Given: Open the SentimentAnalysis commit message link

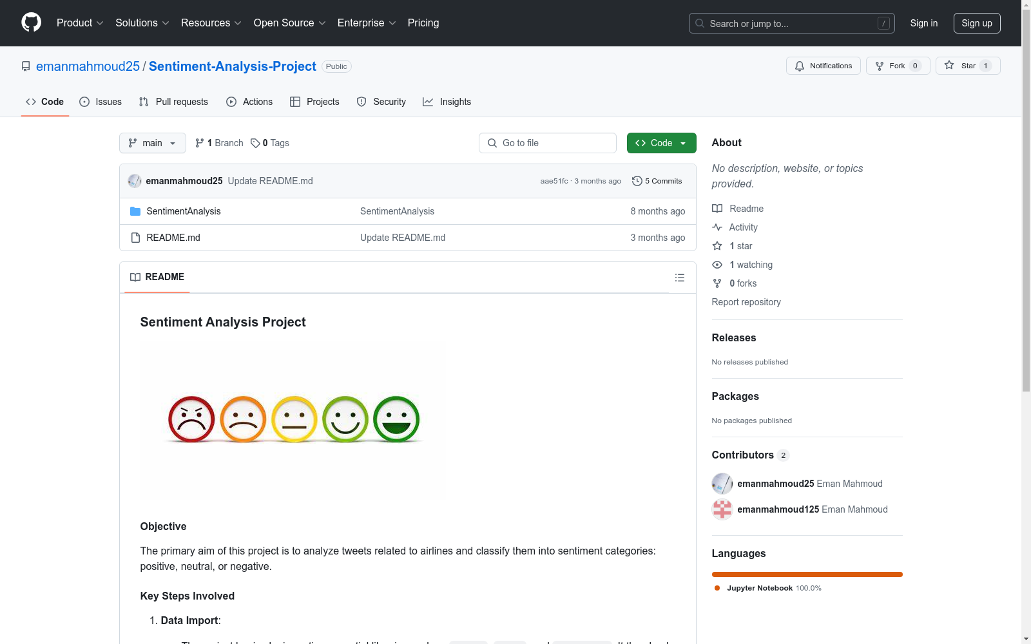Looking at the screenshot, I should (x=397, y=211).
